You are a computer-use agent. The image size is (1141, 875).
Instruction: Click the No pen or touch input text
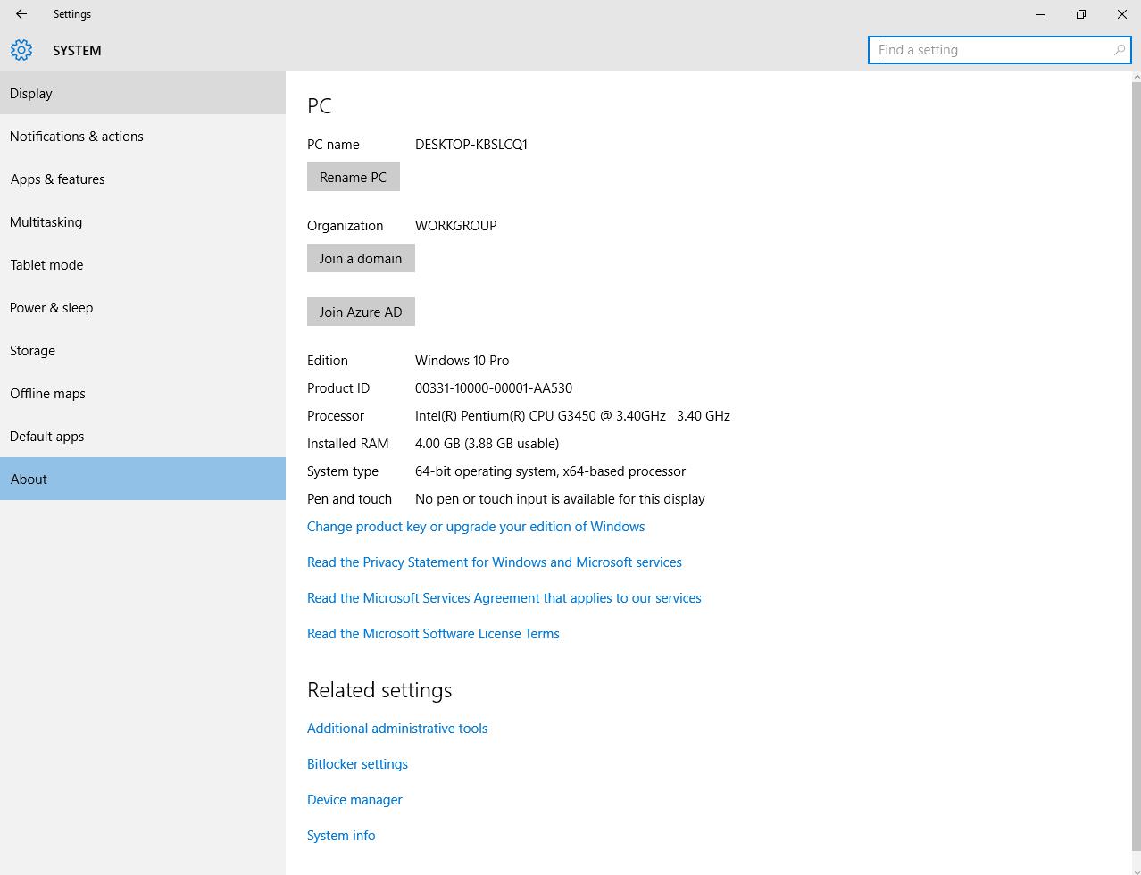coord(560,499)
